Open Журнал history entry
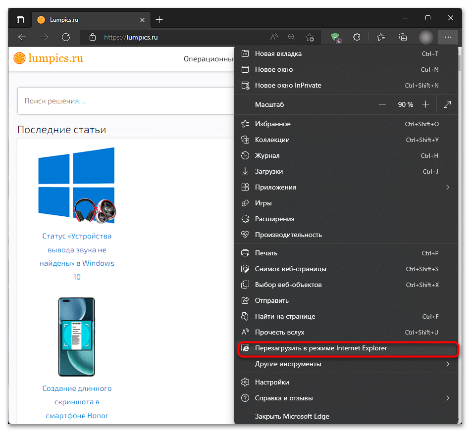This screenshot has width=470, height=432. click(x=346, y=156)
